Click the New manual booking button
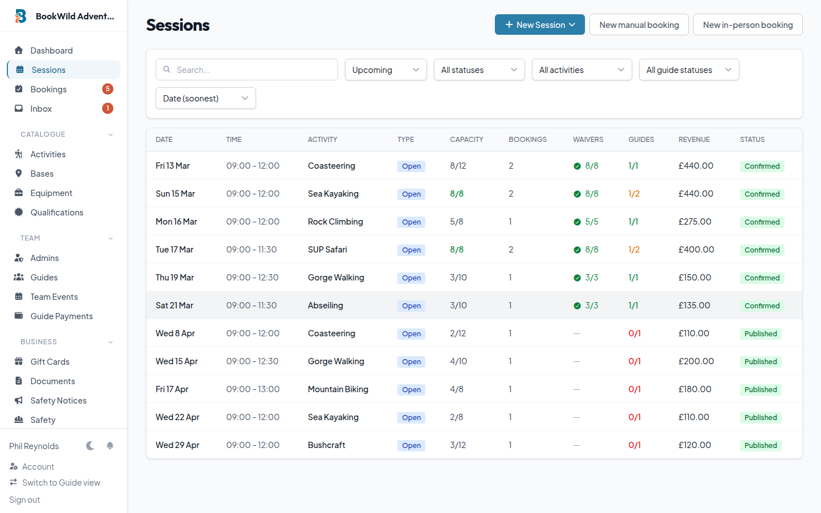This screenshot has width=821, height=513. 639,25
